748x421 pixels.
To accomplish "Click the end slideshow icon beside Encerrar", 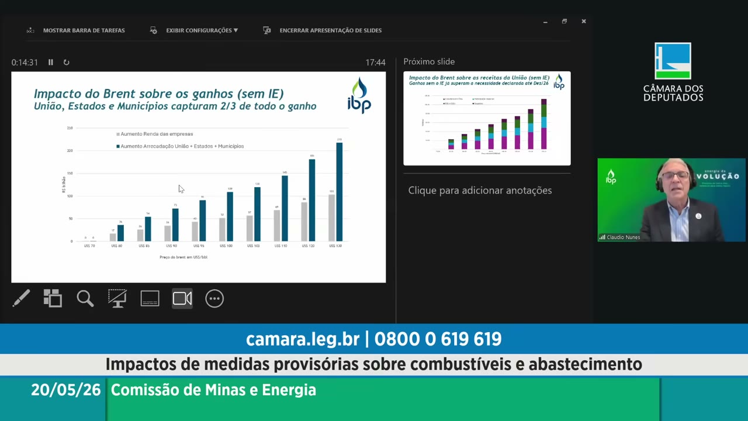I will coord(267,30).
